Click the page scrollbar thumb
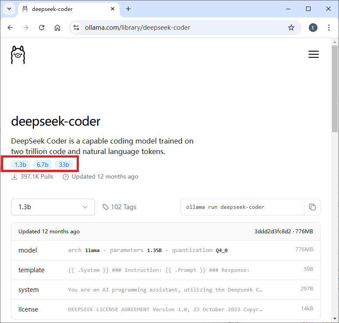 pyautogui.click(x=335, y=88)
